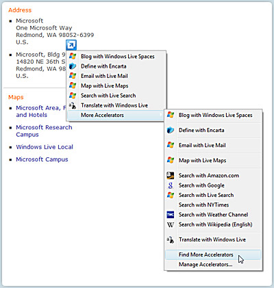This screenshot has width=274, height=288.
Task: Click the Amazon icon in submenu
Action: pyautogui.click(x=171, y=175)
